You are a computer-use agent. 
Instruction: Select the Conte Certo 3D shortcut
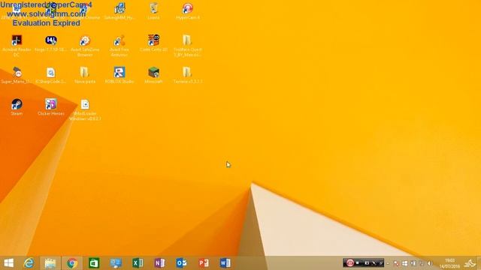click(153, 43)
